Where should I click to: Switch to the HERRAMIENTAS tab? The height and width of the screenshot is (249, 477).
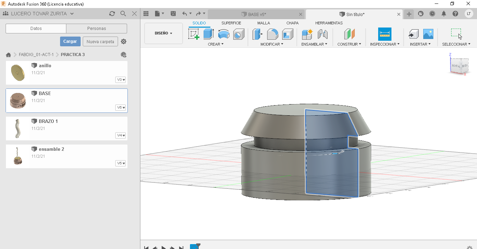click(329, 23)
